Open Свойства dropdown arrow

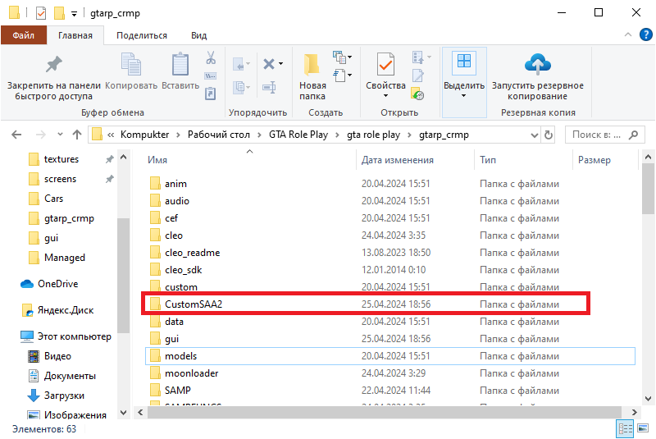385,96
